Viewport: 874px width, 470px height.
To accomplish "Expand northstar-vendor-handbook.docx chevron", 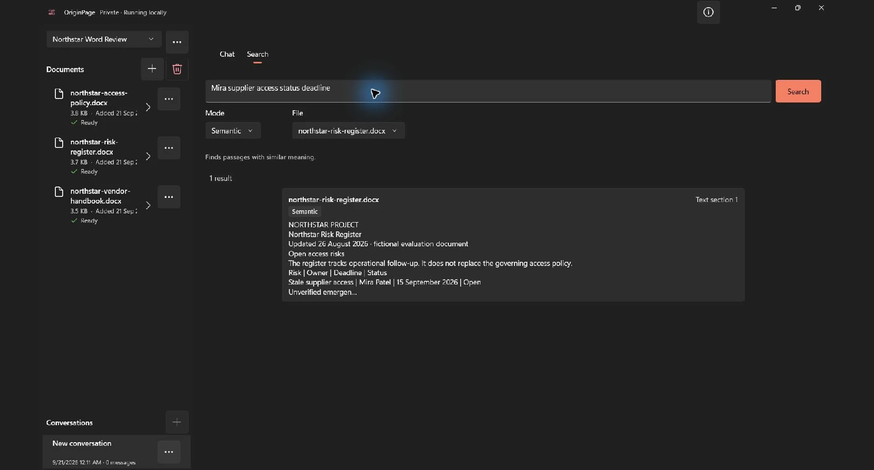I will 148,205.
